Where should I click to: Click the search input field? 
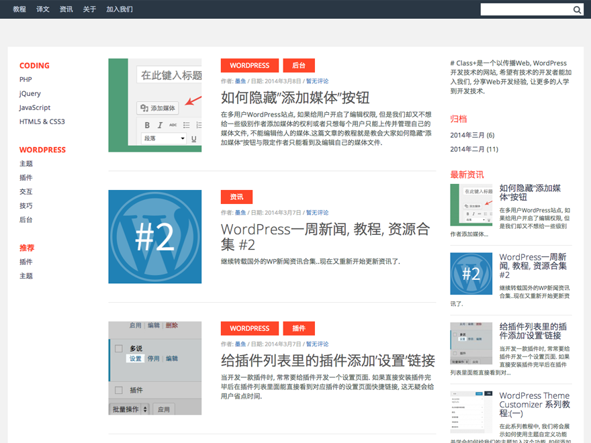pos(527,9)
